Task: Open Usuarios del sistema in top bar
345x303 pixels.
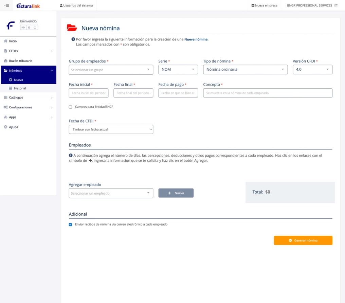Action: click(x=76, y=5)
